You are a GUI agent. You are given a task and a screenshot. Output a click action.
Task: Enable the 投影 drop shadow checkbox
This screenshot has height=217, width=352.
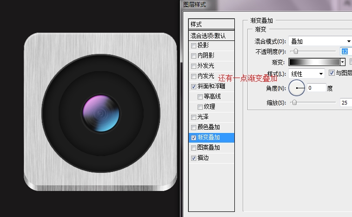(194, 46)
